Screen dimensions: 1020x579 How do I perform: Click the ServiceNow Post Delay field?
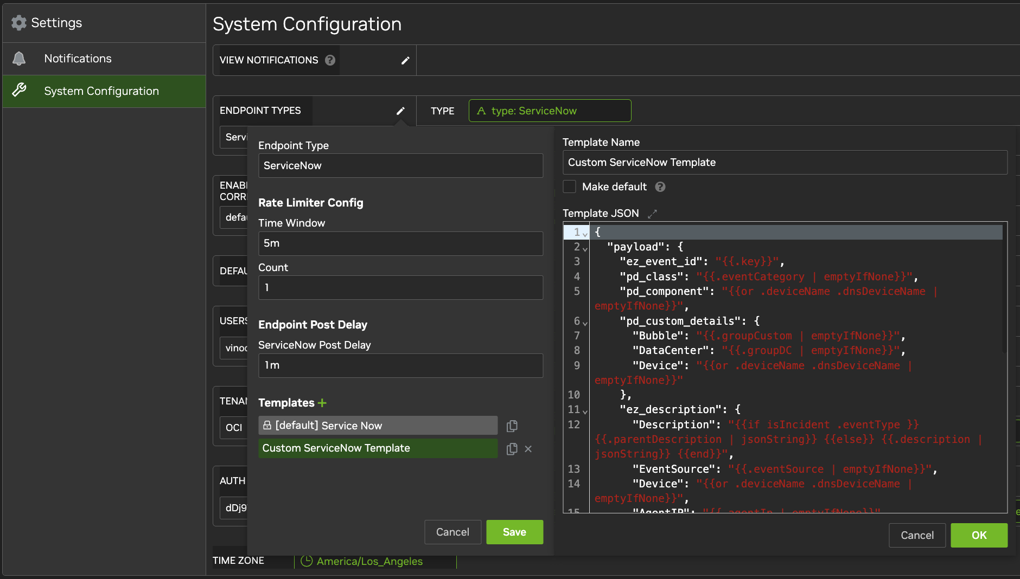(x=400, y=365)
